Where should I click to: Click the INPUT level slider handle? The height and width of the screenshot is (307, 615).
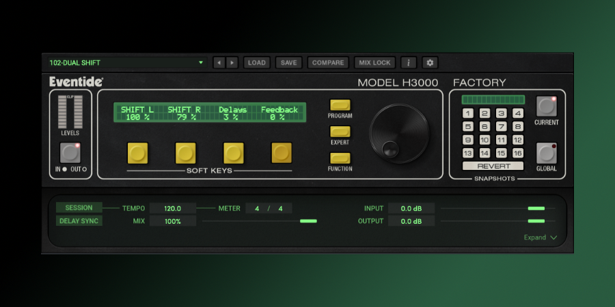click(536, 208)
